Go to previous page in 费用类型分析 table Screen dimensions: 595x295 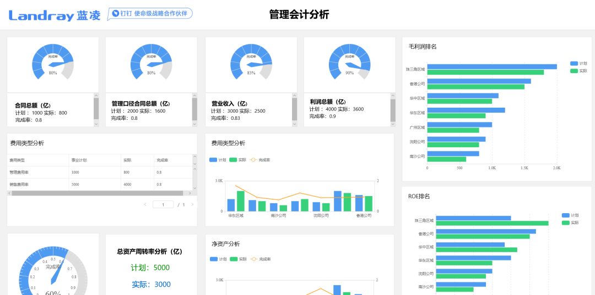pyautogui.click(x=145, y=204)
